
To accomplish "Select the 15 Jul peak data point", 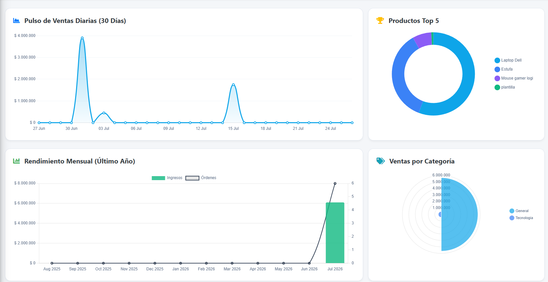I will coord(233,85).
